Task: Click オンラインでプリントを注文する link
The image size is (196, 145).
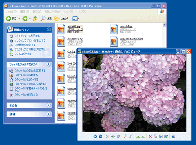Action: click(x=30, y=40)
